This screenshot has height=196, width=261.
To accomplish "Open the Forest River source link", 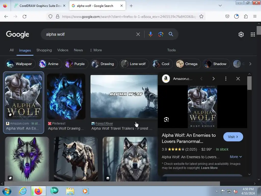I will pos(104,124).
